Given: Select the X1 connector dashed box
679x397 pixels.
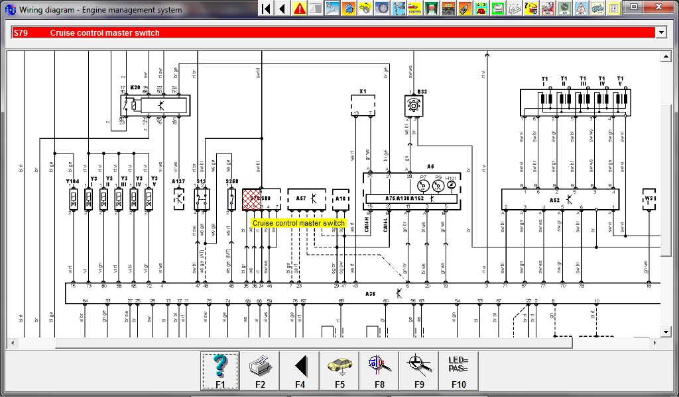Looking at the screenshot, I should coord(363,104).
